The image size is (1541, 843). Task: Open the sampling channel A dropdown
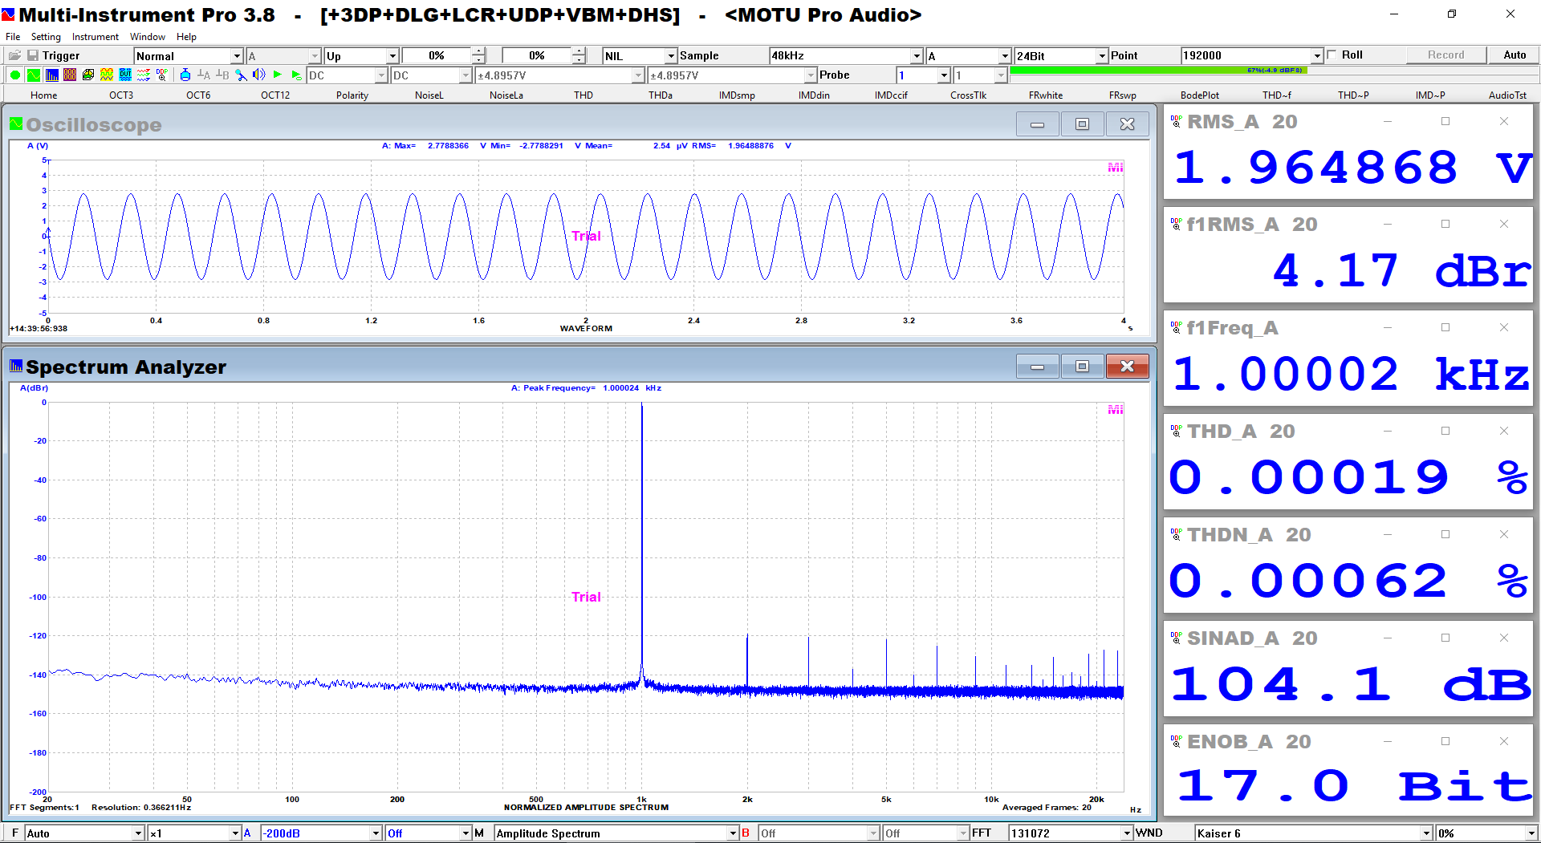click(968, 55)
